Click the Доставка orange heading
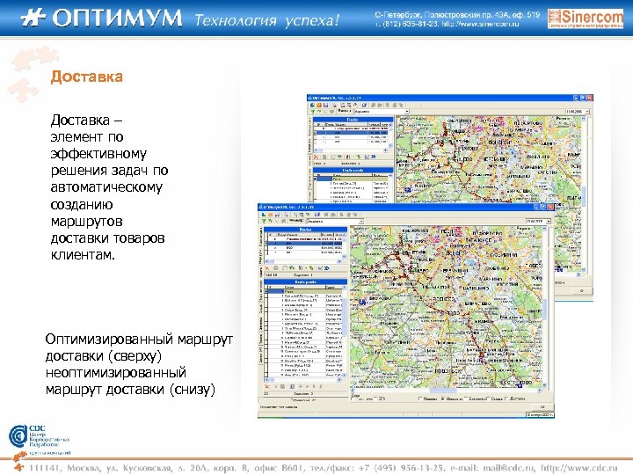Image resolution: width=633 pixels, height=475 pixels. point(87,77)
